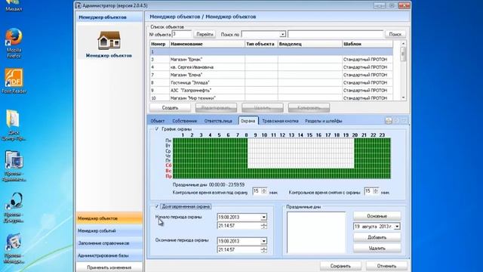Image resolution: width=483 pixels, height=272 pixels.
Task: Switch to the Разделы и шлейфы tab
Action: pos(324,121)
